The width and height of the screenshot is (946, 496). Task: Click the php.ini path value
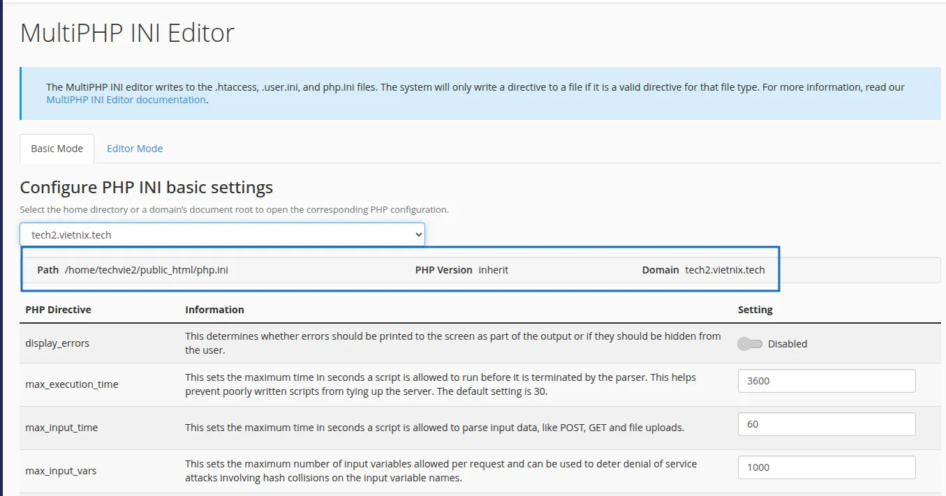click(146, 270)
